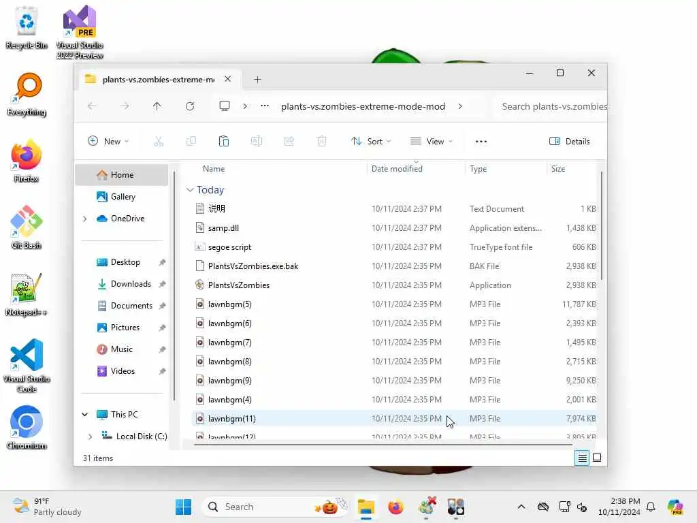Viewport: 697px width, 523px height.
Task: Open the pinned Desktop folder
Action: [x=121, y=262]
